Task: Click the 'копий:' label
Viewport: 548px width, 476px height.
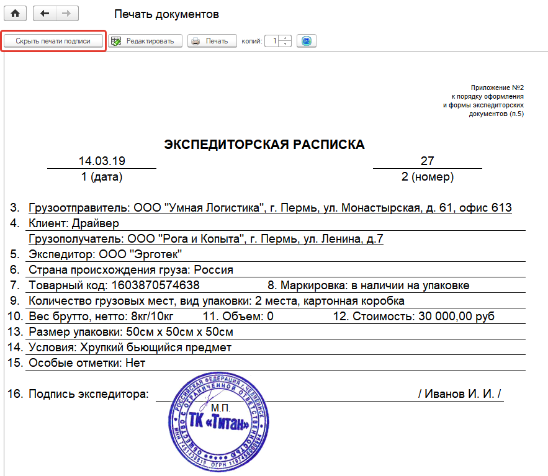Action: [x=251, y=41]
